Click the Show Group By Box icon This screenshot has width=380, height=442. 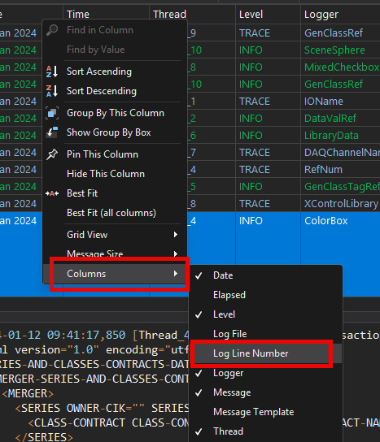coord(52,132)
